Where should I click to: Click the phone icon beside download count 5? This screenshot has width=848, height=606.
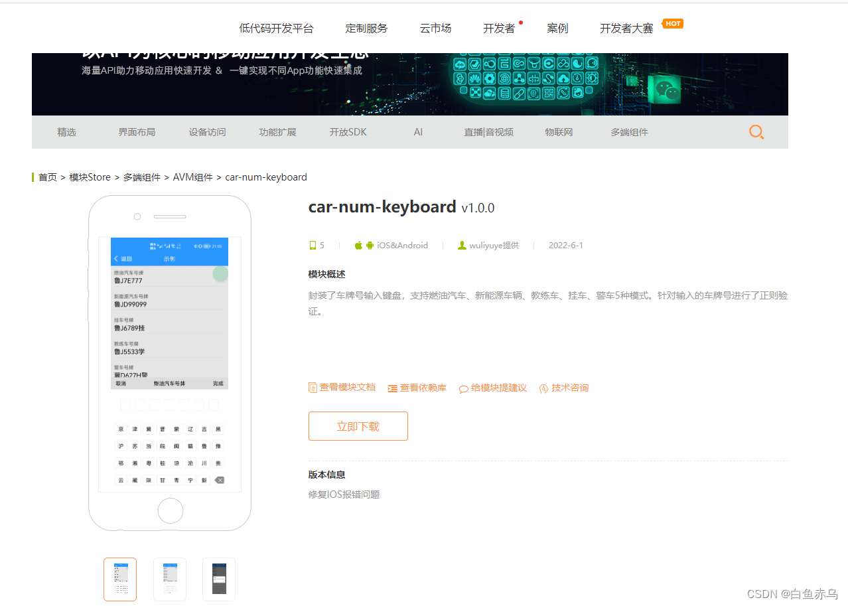(313, 246)
